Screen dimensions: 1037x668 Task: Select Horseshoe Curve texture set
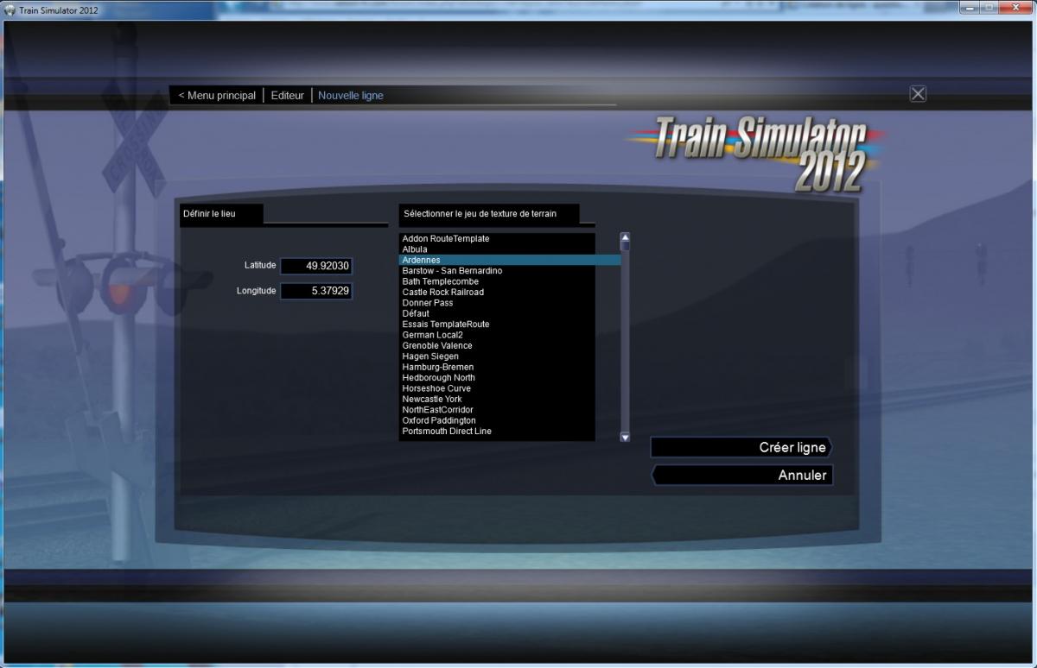[497, 388]
